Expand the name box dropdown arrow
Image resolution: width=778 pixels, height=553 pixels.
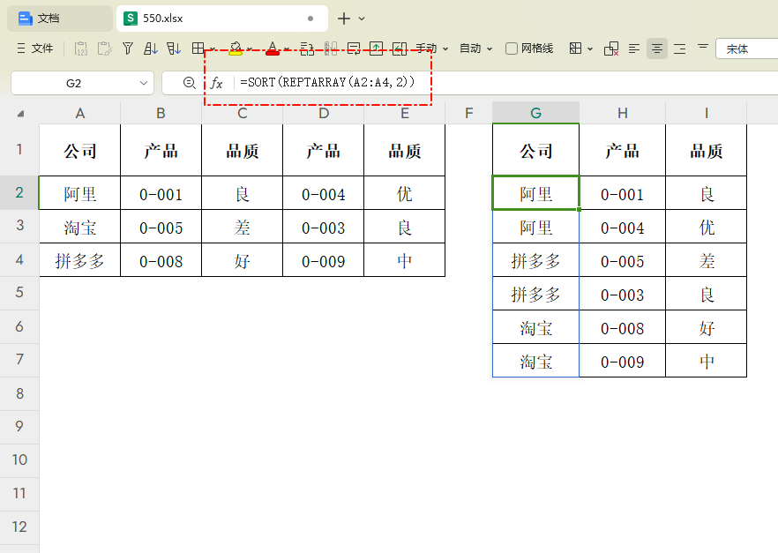pyautogui.click(x=144, y=83)
